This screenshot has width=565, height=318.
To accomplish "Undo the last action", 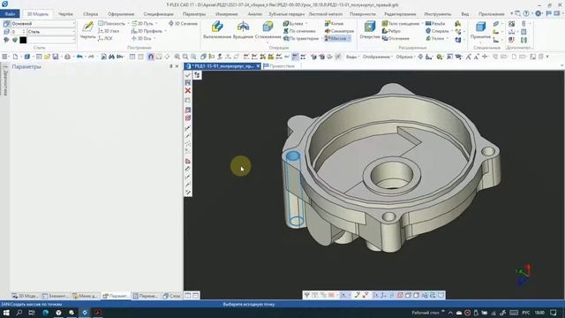I will tap(79, 57).
